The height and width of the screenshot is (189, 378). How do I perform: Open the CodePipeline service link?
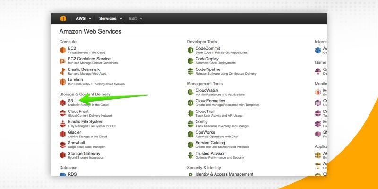207,69
